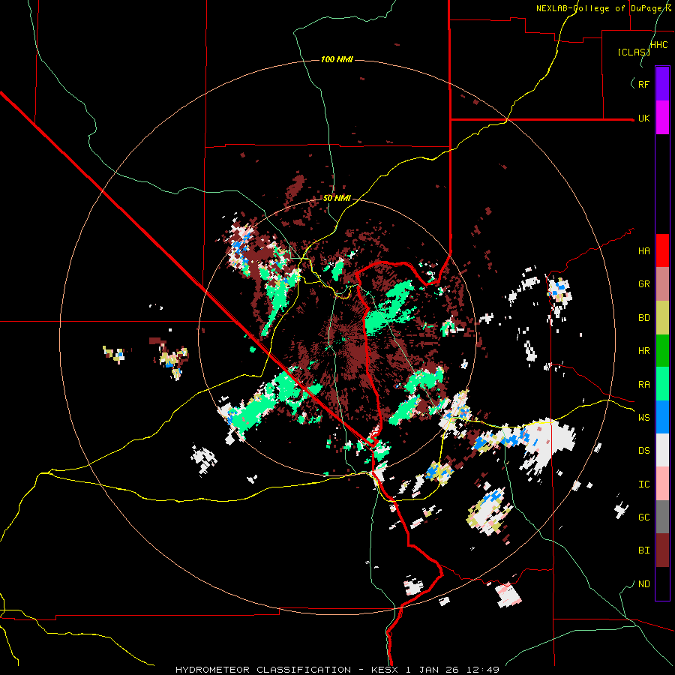Click the WS legend label
The image size is (675, 675).
[x=643, y=418]
